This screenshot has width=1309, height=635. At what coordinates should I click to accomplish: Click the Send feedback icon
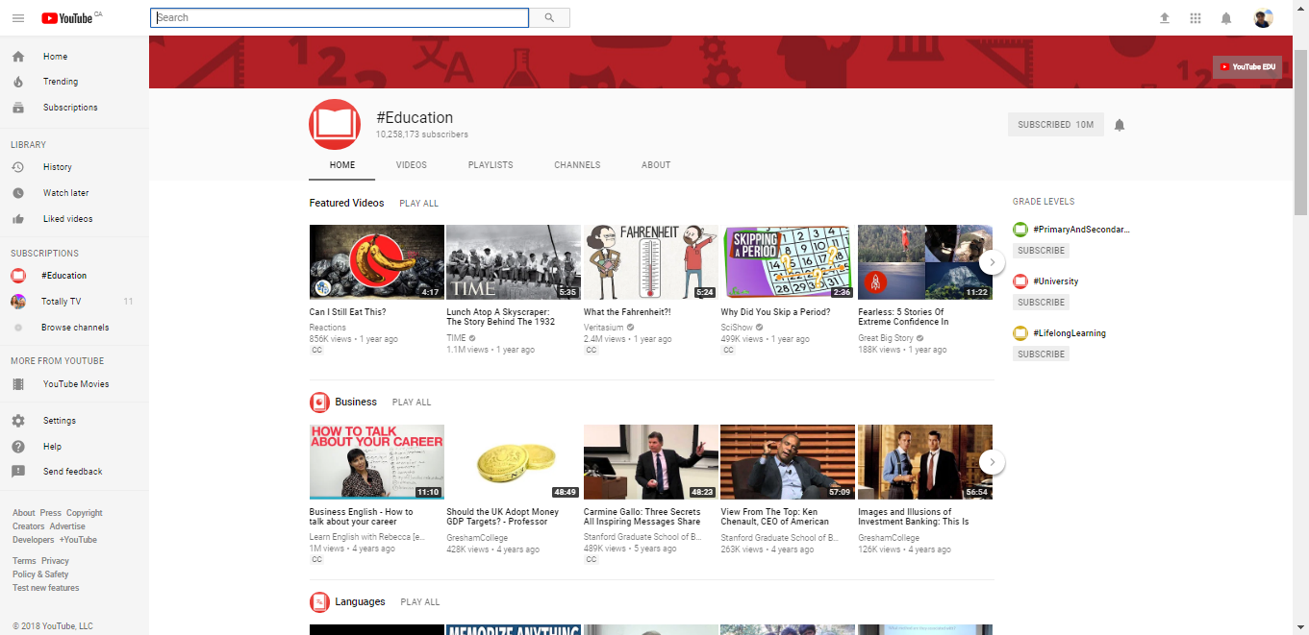(x=18, y=472)
